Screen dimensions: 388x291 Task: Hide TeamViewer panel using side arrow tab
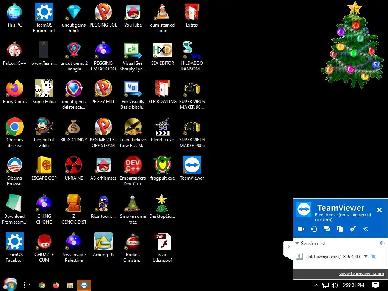coord(288,247)
